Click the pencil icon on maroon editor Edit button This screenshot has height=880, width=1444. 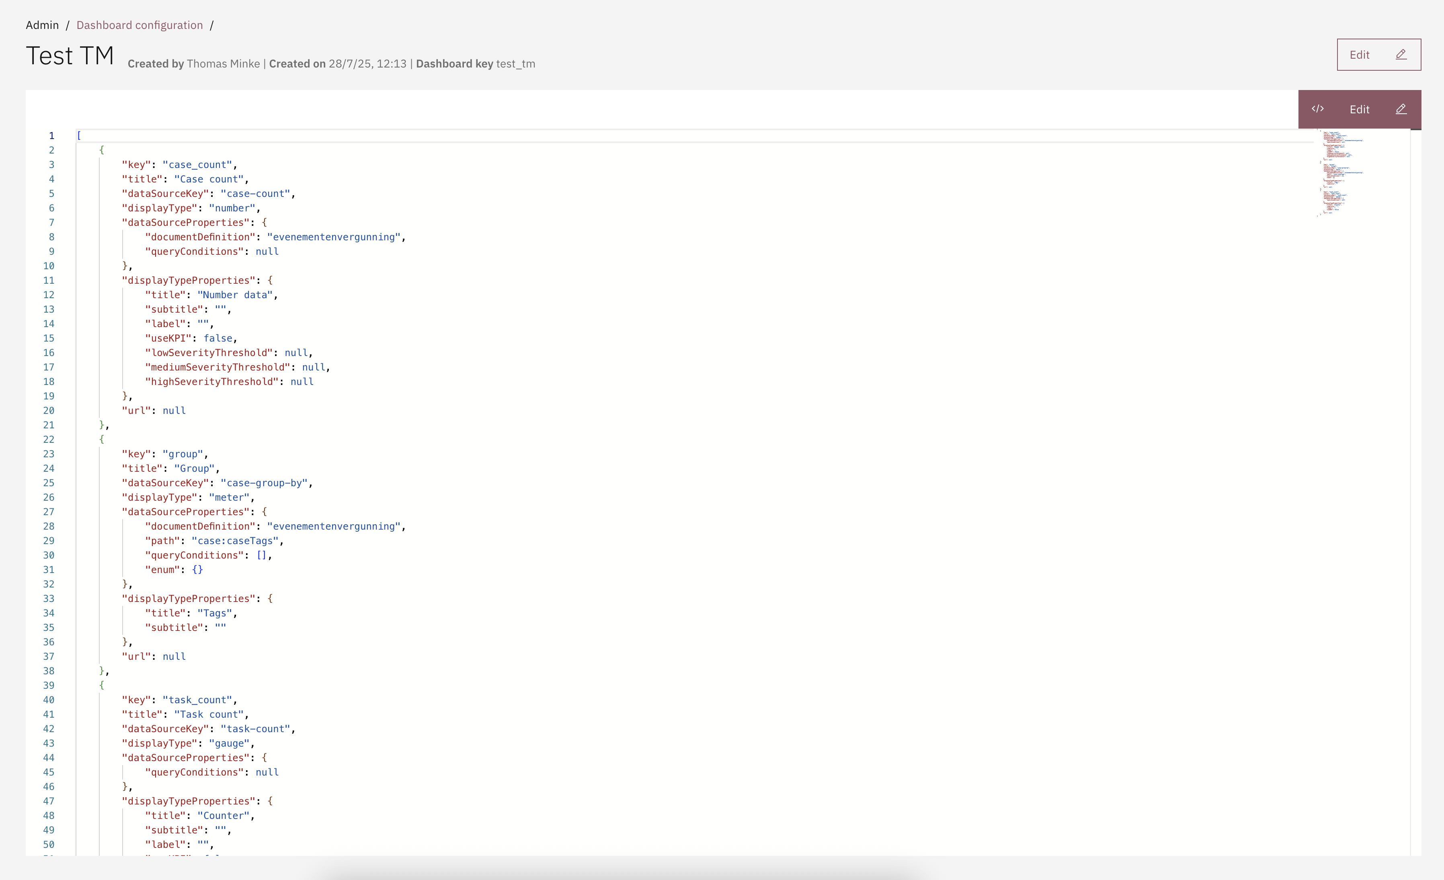tap(1401, 109)
